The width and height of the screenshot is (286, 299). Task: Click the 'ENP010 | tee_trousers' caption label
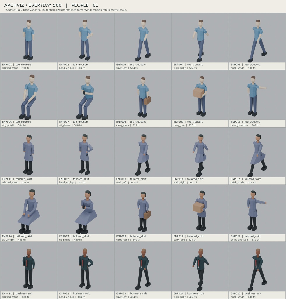[245, 122]
